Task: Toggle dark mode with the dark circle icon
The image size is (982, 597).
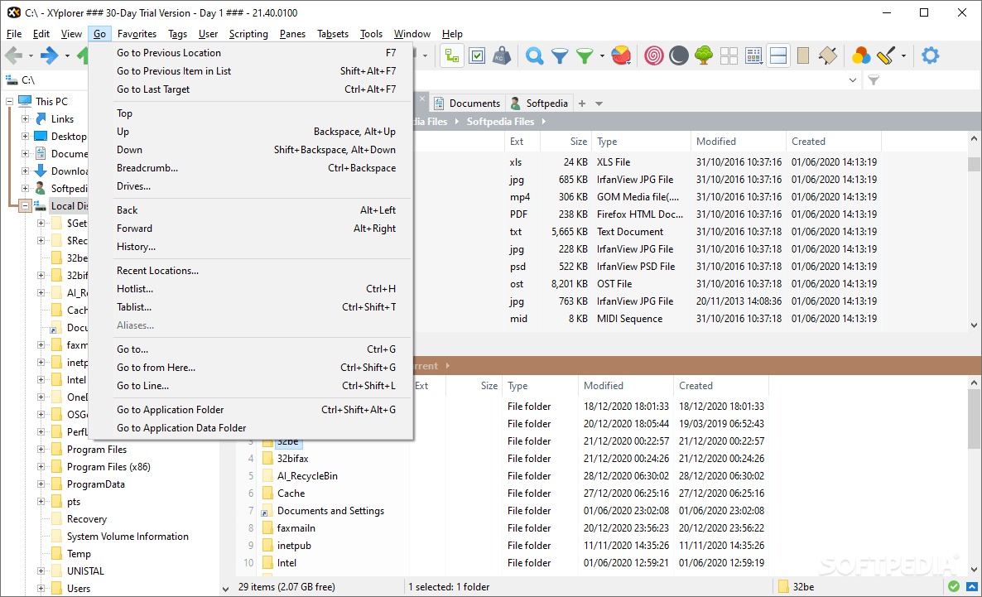Action: [x=678, y=55]
